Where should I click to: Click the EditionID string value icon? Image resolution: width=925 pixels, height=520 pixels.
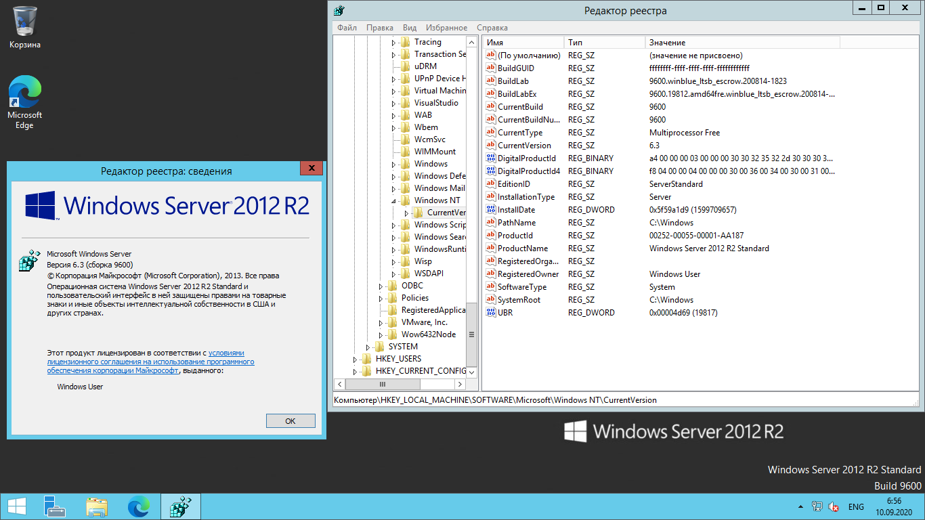tap(491, 184)
